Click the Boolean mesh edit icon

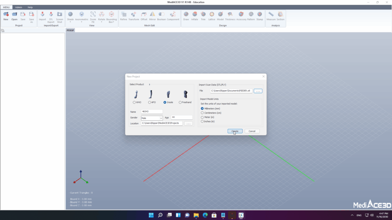[x=161, y=16]
